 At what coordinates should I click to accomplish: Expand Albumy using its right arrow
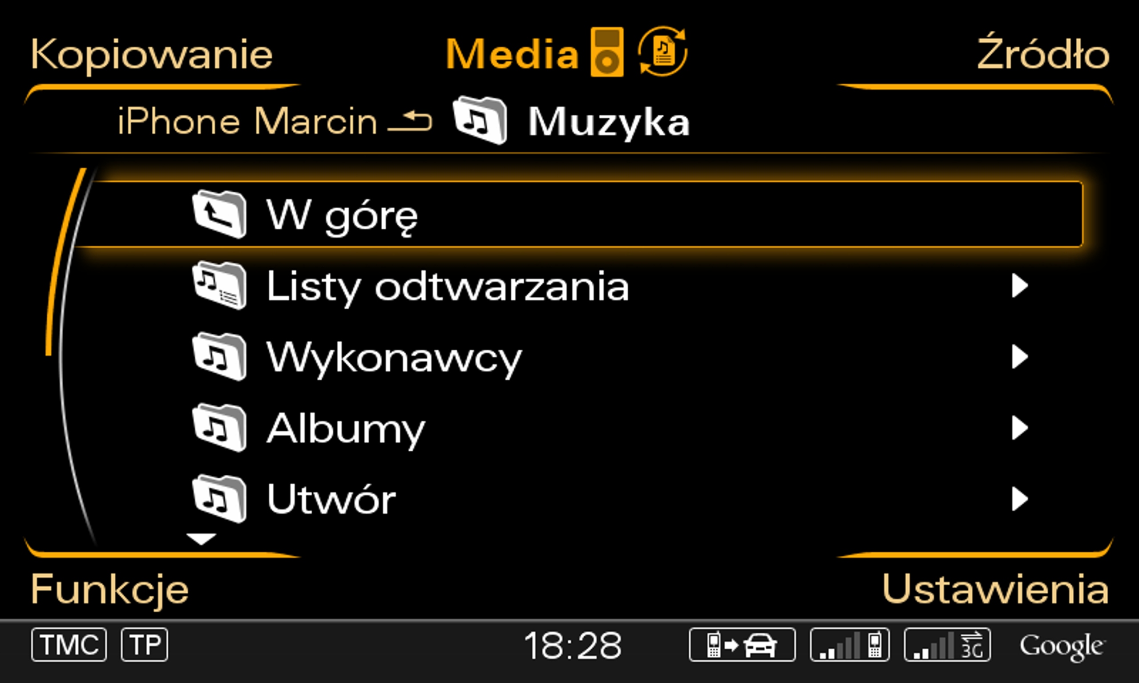point(1020,428)
